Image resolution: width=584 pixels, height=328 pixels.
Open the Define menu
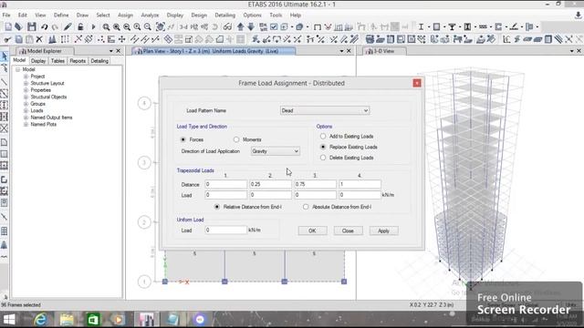coord(61,15)
